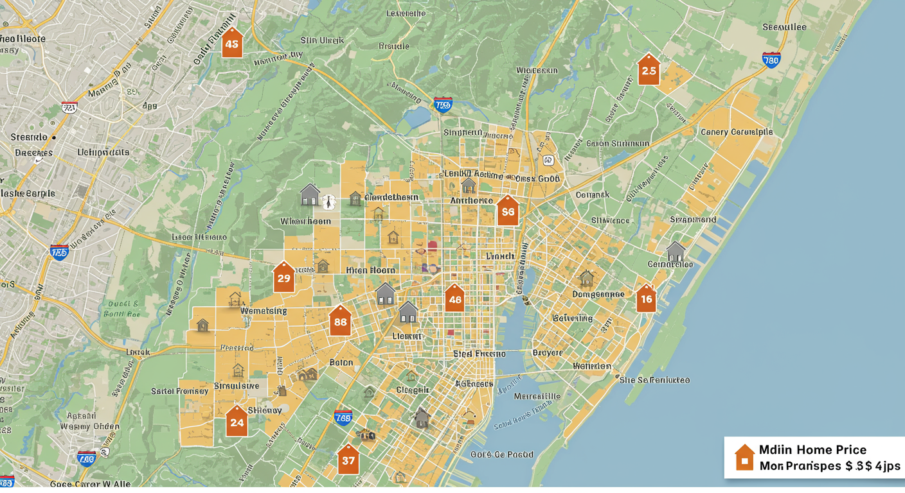
Task: Open the price marker labeled 37
Action: (x=348, y=460)
